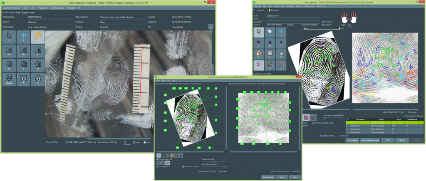Click the eye icon tool labeled X

coord(23,78)
